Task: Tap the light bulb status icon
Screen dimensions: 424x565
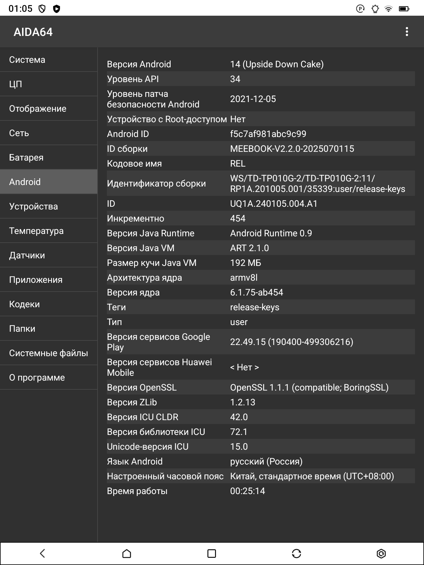Action: pos(375,9)
